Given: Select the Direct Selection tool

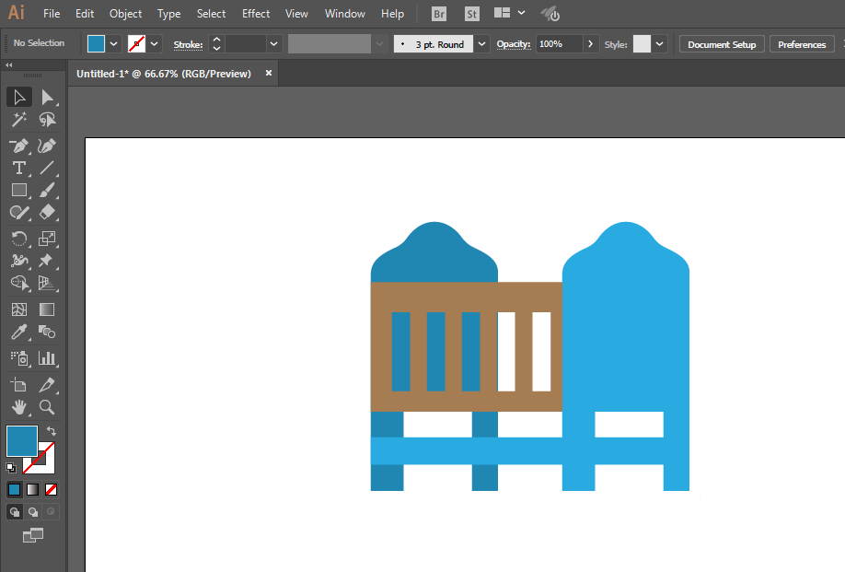Looking at the screenshot, I should 47,97.
